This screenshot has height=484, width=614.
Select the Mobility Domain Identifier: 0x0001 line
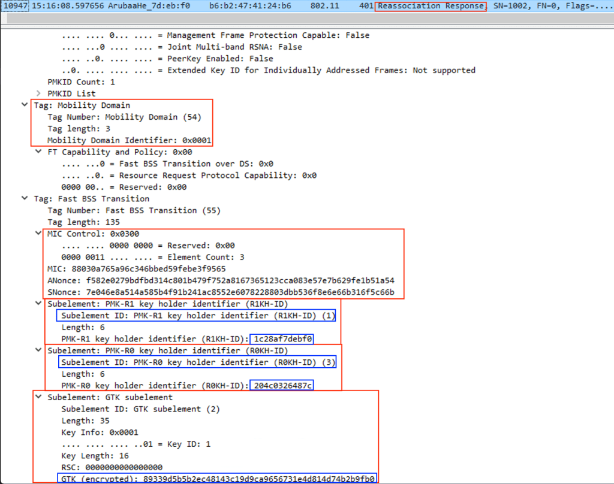pyautogui.click(x=130, y=140)
